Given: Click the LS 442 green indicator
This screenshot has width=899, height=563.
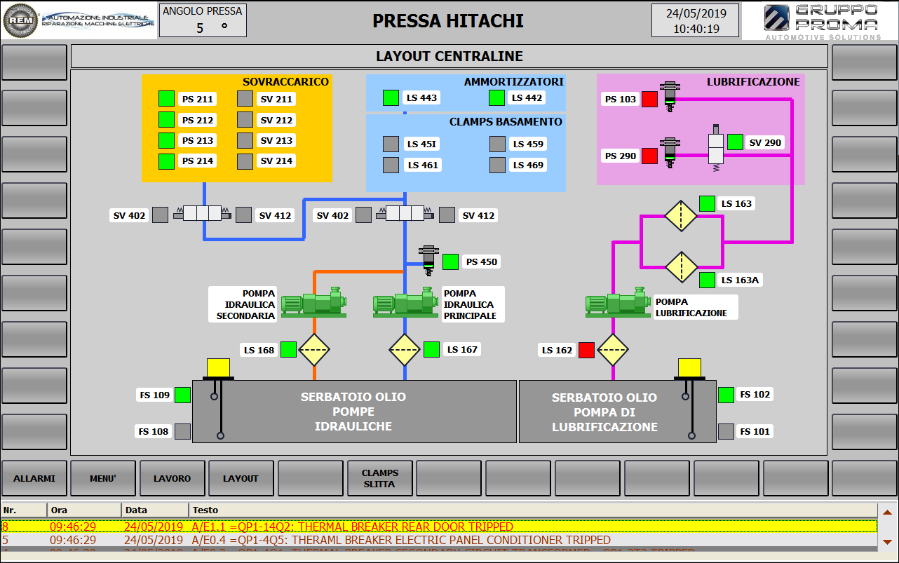Looking at the screenshot, I should point(496,98).
